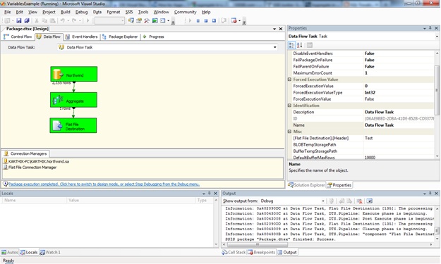441x264 pixels.
Task: Switch Properties to Categorized view icon
Action: 291,45
